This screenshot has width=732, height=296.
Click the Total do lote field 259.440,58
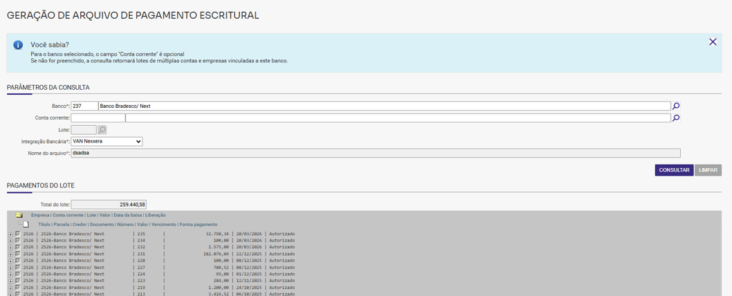pyautogui.click(x=109, y=205)
